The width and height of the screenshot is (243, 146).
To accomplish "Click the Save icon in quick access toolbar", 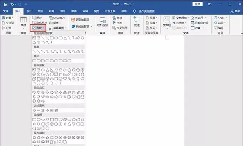I will [x=6, y=4].
